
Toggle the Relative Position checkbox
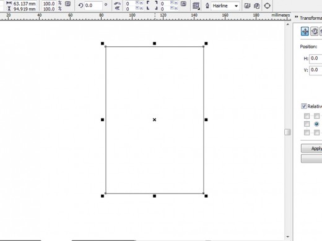303,106
